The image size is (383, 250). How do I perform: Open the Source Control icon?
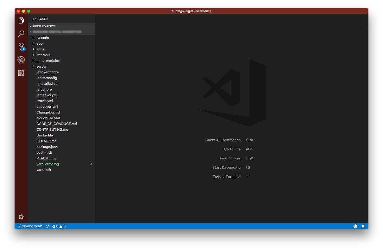21,47
